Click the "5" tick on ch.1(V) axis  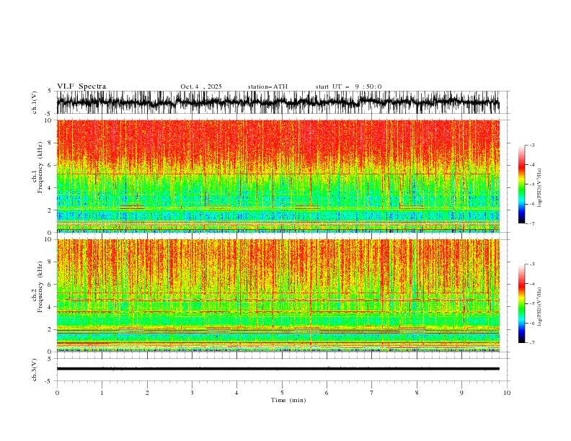[x=50, y=92]
